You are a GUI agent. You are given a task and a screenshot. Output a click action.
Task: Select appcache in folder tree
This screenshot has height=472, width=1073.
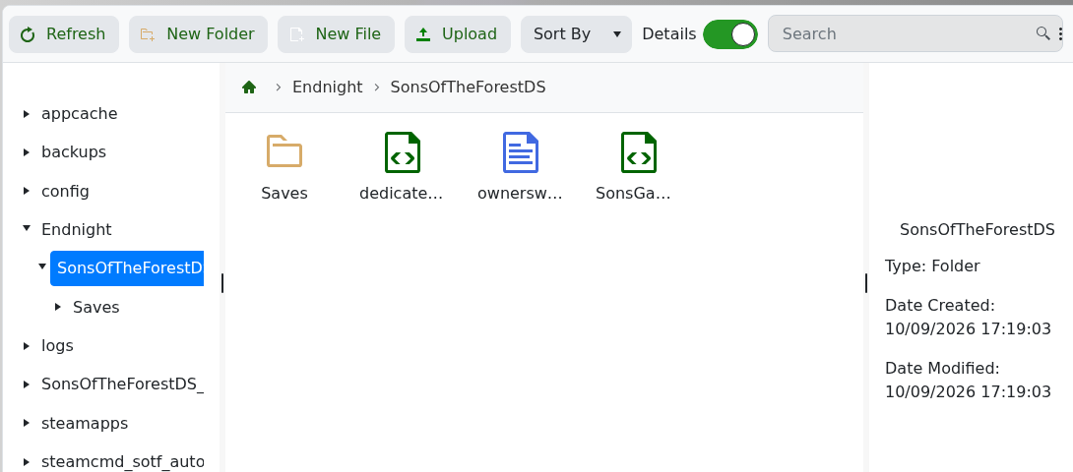(x=80, y=113)
